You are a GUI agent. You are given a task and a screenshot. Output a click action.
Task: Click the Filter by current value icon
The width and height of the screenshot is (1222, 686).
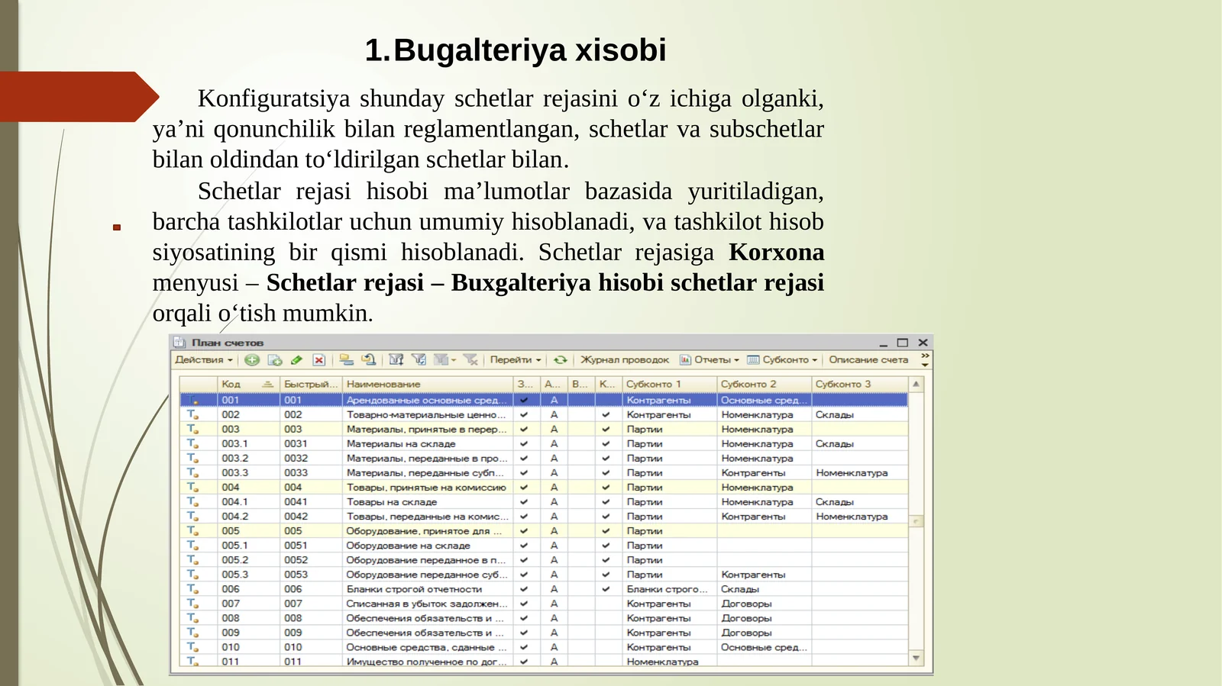419,360
